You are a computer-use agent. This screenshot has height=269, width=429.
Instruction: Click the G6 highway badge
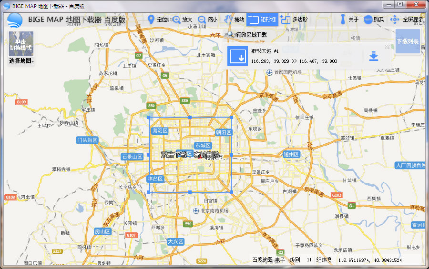pos(165,75)
